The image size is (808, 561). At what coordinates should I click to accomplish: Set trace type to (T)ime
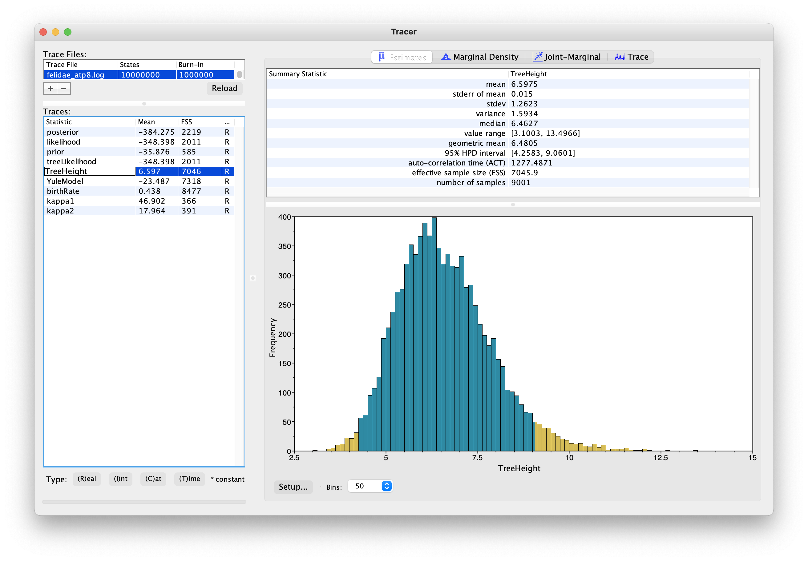[189, 479]
